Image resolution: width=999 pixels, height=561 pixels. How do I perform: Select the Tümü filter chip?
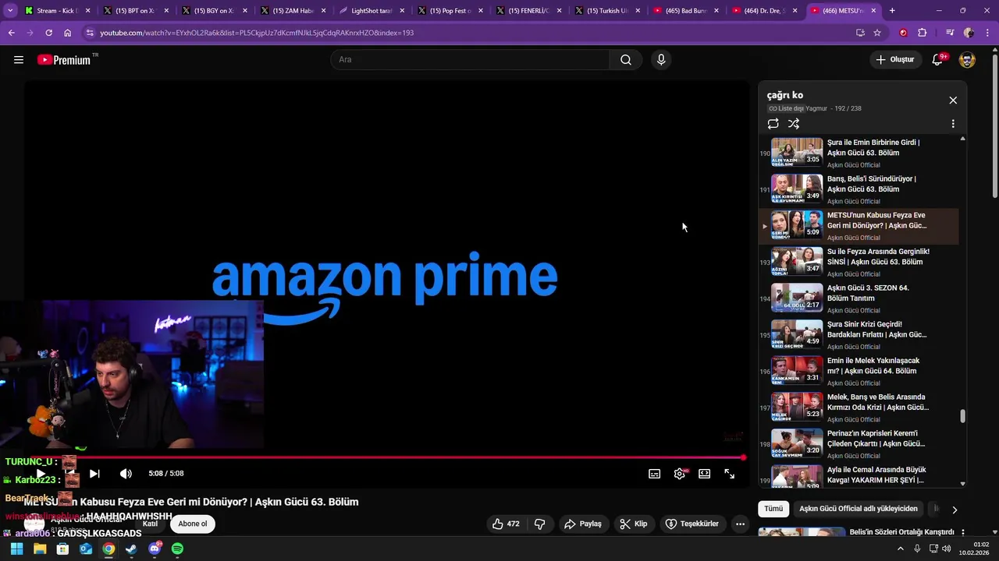(x=773, y=509)
